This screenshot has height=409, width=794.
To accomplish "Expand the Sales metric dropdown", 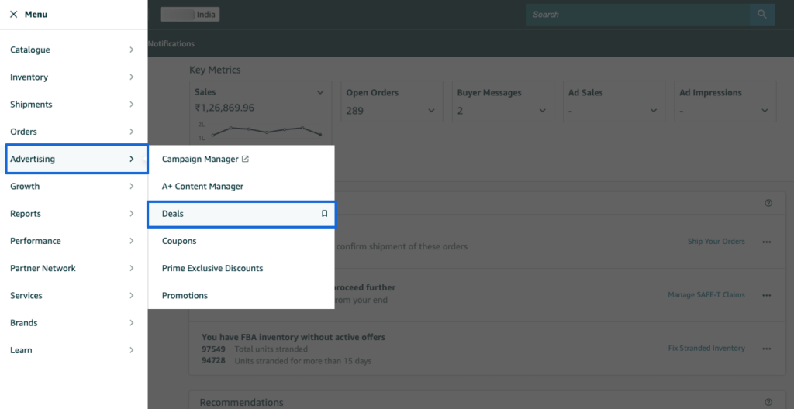I will coord(320,93).
